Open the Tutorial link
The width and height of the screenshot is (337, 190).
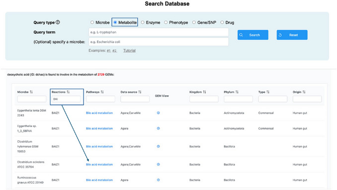click(129, 51)
